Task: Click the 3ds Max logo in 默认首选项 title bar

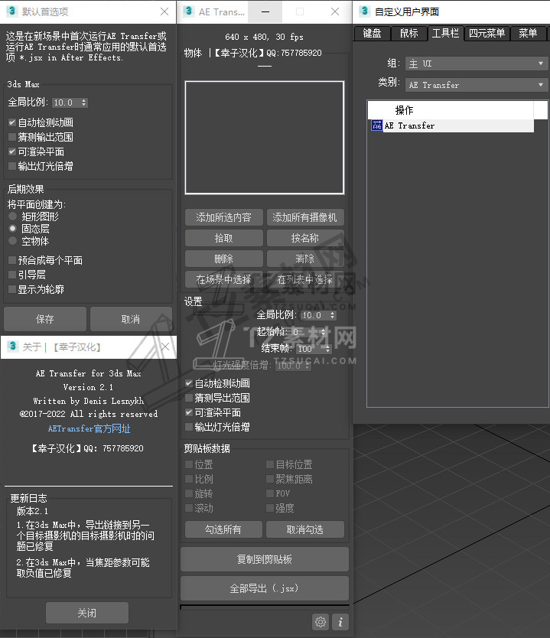Action: (11, 11)
